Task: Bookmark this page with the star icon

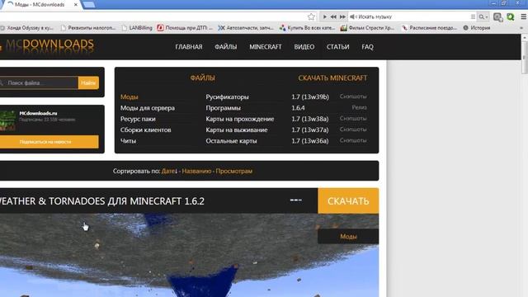Action: 311,16
